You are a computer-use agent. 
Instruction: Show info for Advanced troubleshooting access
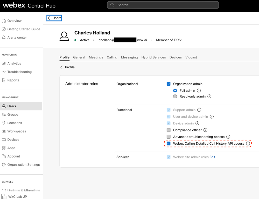pyautogui.click(x=228, y=137)
